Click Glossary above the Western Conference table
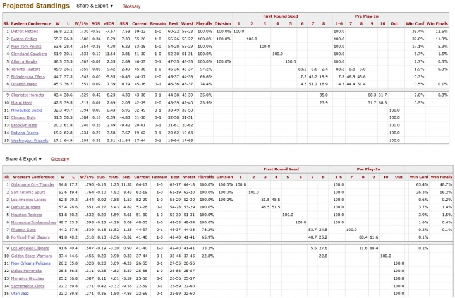Image resolution: width=455 pixels, height=298 pixels. point(60,159)
